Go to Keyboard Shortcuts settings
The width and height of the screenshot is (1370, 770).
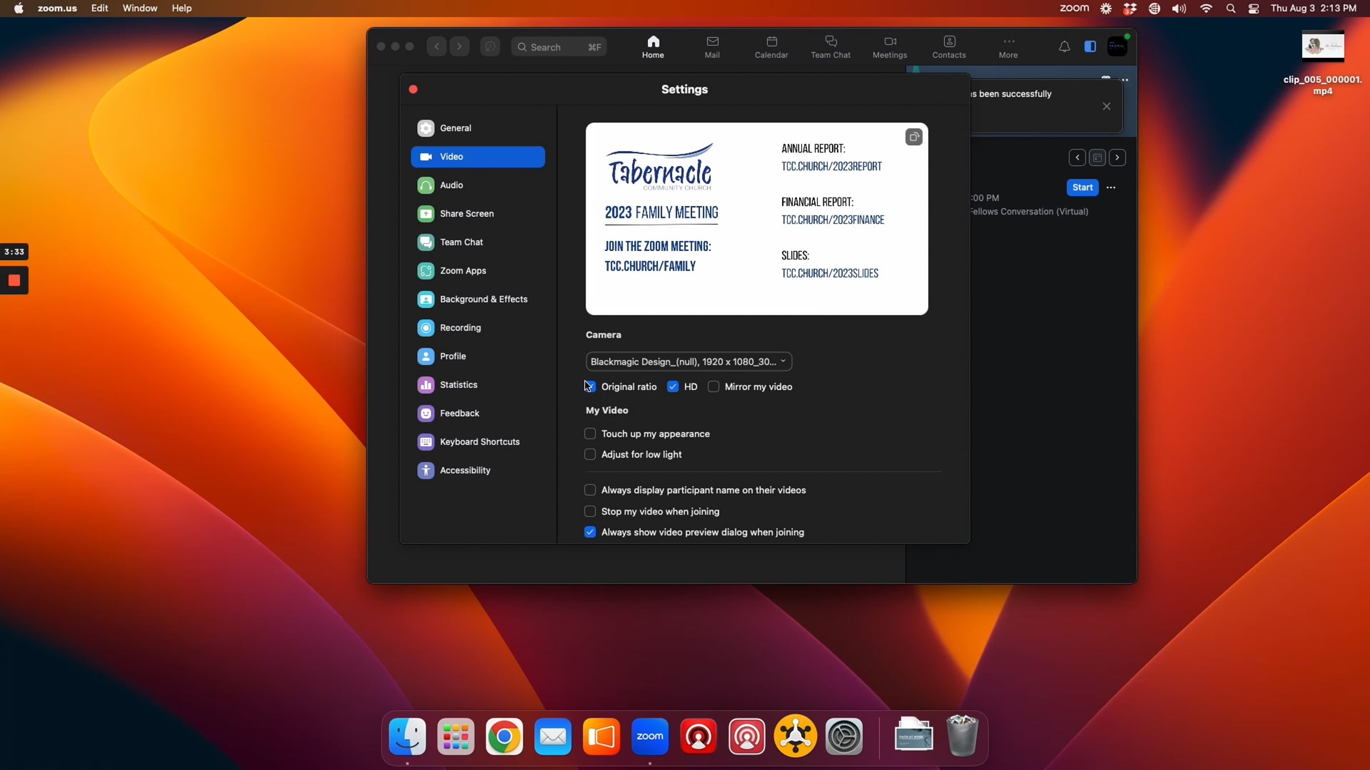coord(479,441)
